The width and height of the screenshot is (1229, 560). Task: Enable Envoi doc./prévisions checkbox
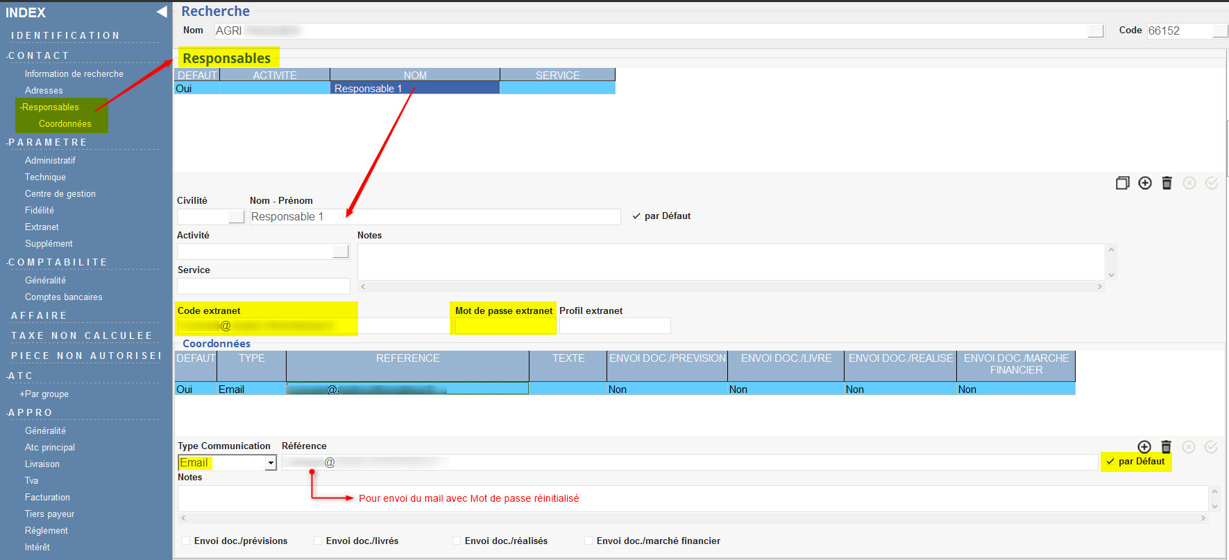185,541
